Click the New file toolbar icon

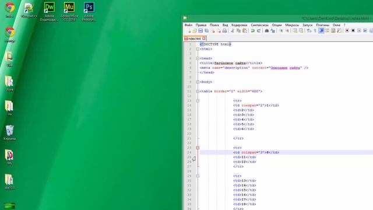(189, 31)
